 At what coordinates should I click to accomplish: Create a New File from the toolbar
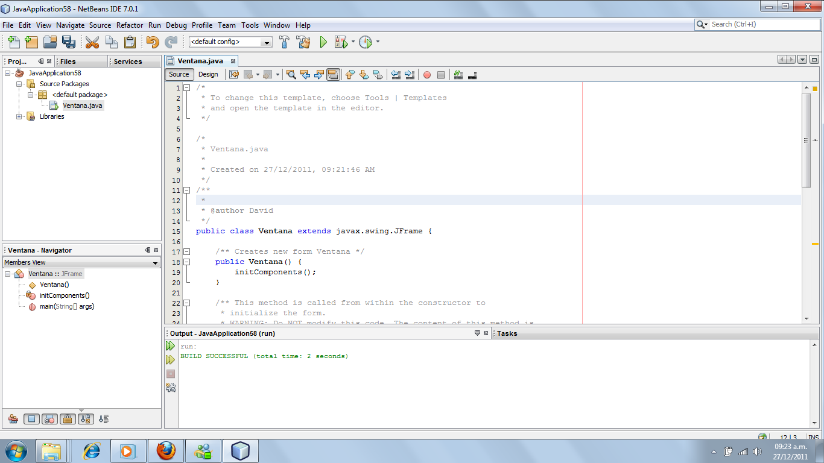[x=13, y=42]
